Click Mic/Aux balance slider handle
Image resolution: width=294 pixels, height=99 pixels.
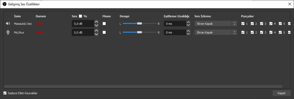point(140,32)
